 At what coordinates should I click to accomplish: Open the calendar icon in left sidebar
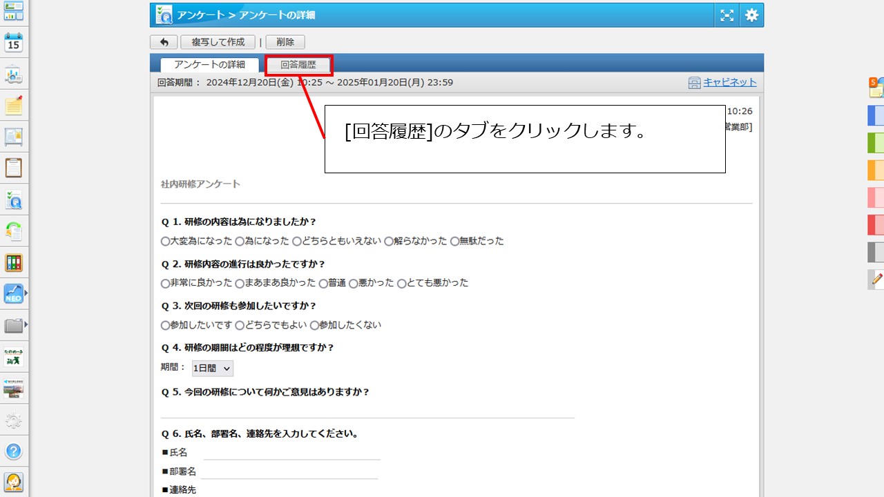14,43
